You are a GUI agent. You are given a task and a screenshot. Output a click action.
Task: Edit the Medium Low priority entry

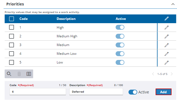point(167,54)
